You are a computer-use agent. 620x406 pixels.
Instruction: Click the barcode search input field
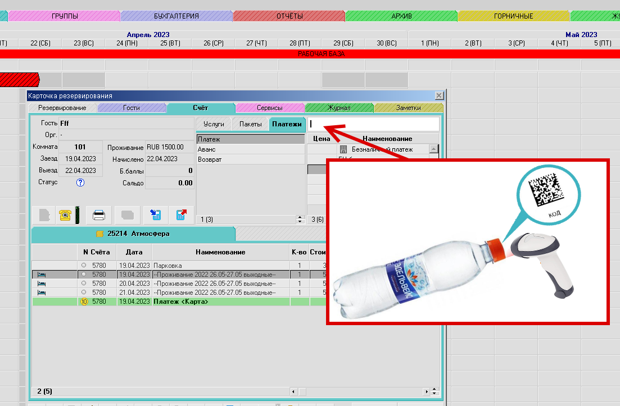click(x=373, y=124)
